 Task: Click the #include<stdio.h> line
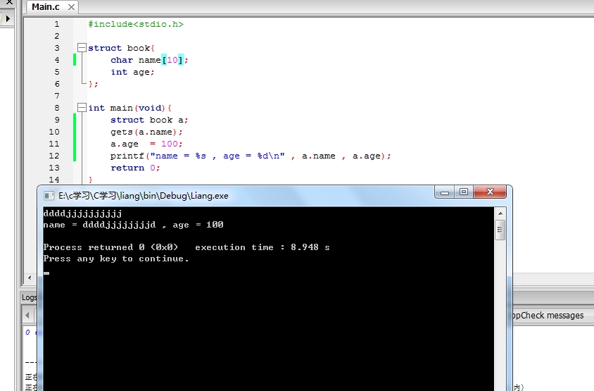(x=136, y=24)
